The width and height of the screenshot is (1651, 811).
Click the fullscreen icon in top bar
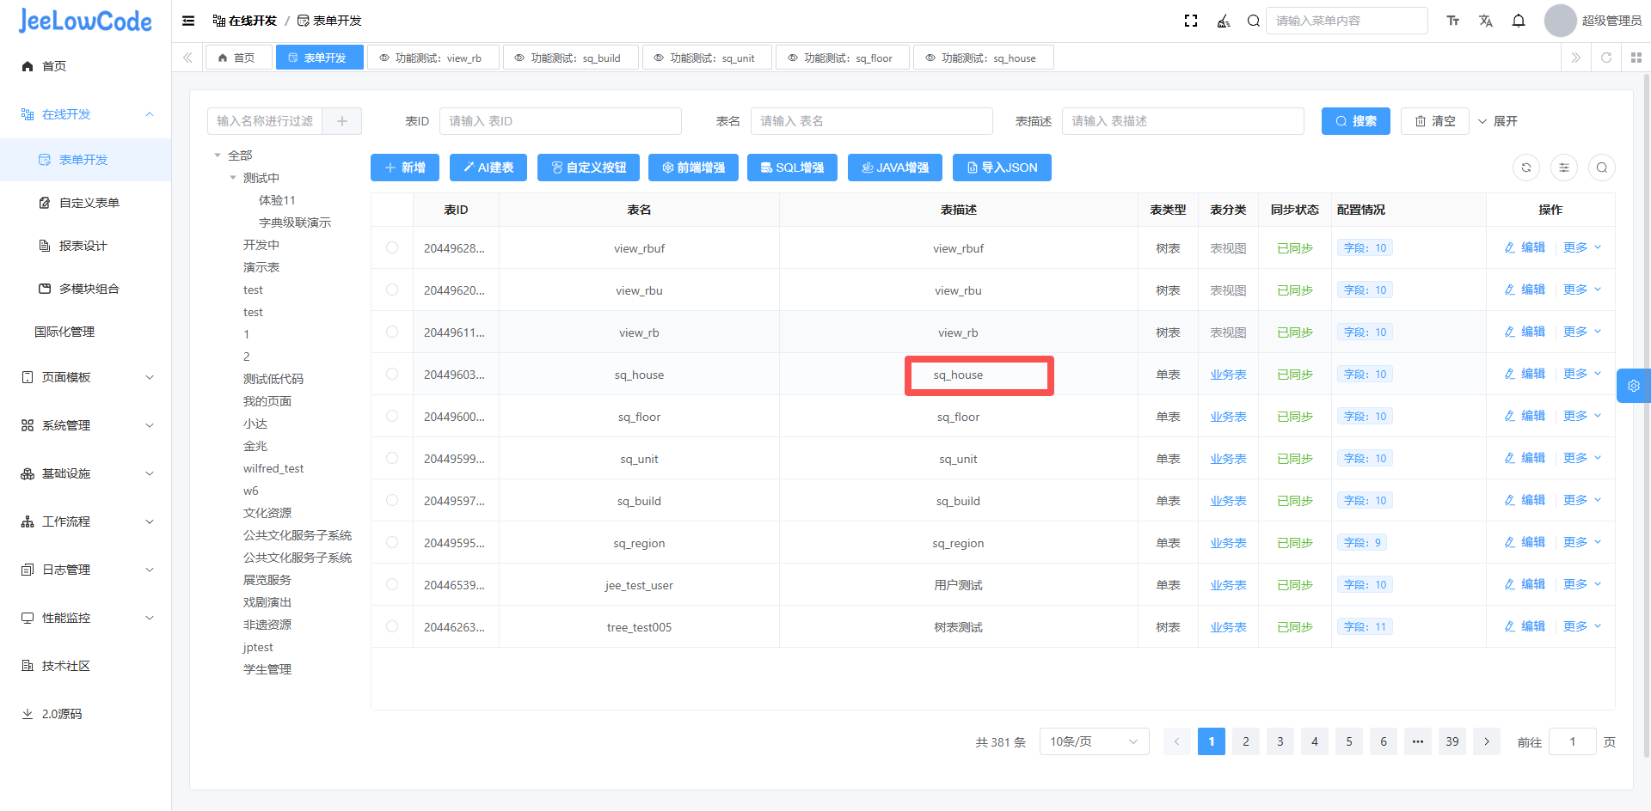point(1191,21)
